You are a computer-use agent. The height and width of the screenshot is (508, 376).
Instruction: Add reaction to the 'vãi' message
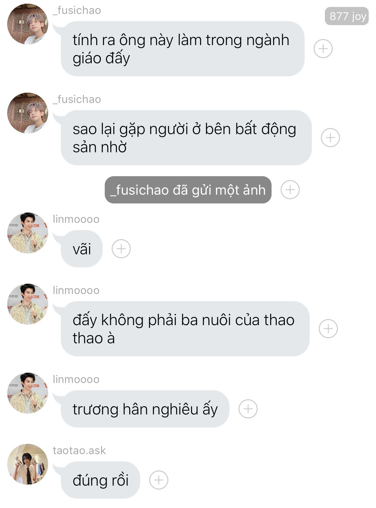coord(121,249)
